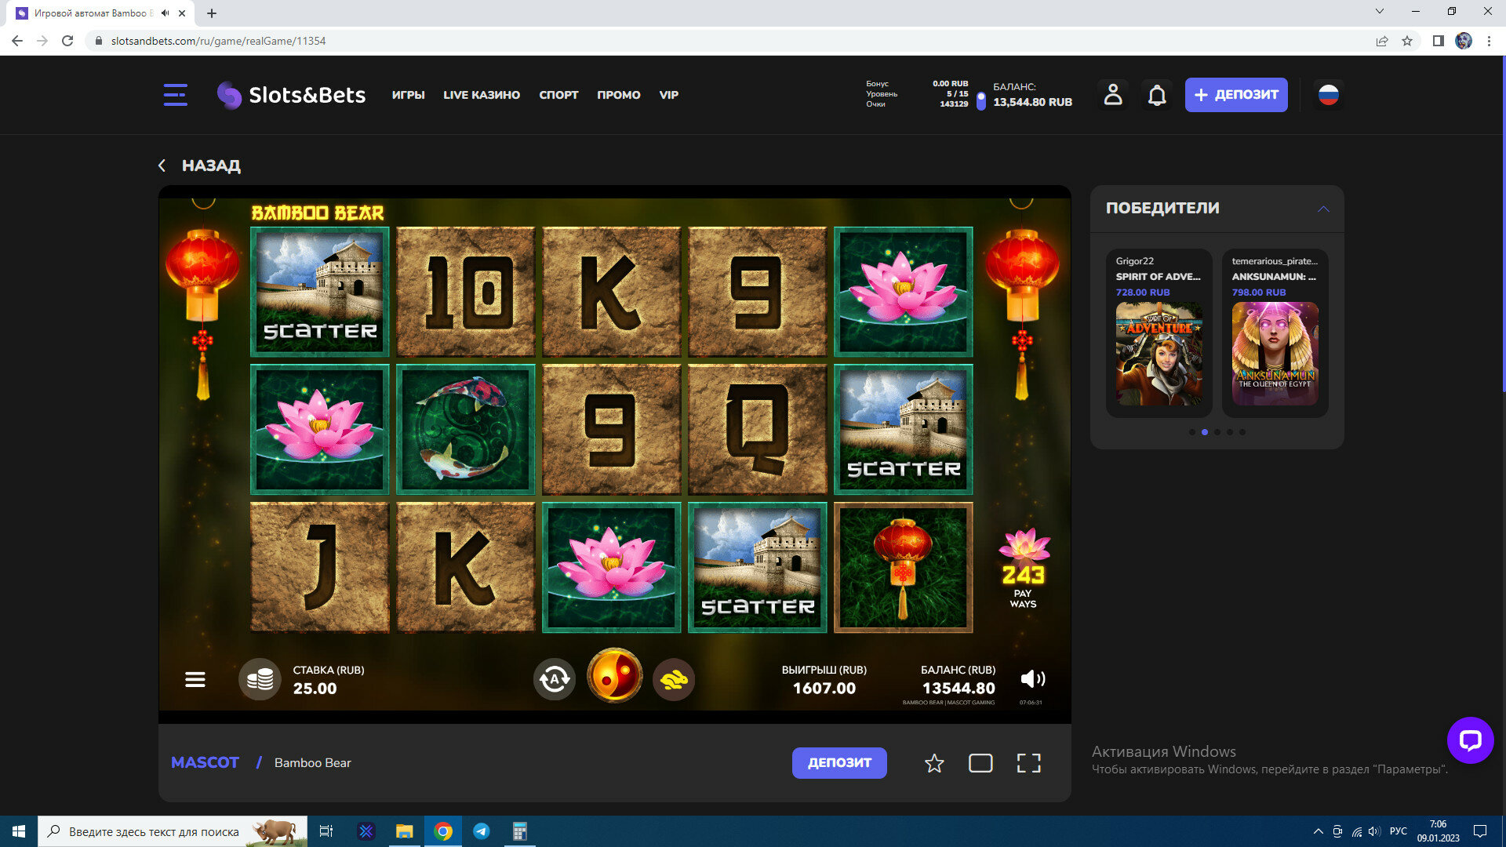
Task: Open the LIVE КАЗИНО menu item
Action: 482,95
